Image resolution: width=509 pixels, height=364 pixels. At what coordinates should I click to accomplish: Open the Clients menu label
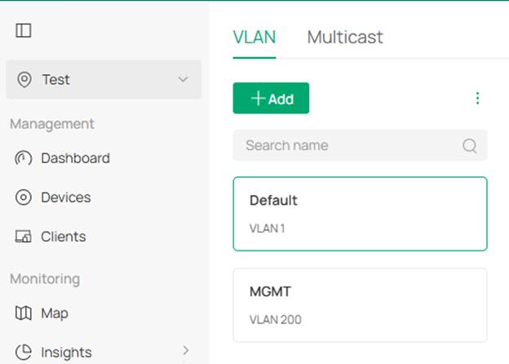[64, 237]
